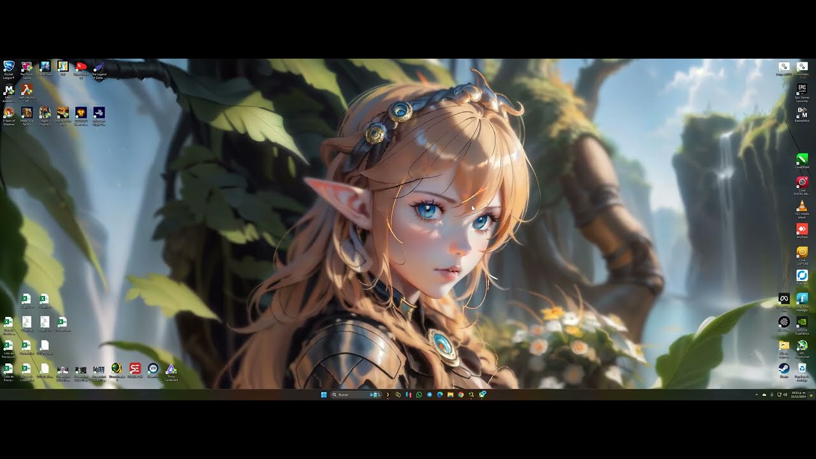
Task: Open Steam from the desktop
Action: [784, 370]
